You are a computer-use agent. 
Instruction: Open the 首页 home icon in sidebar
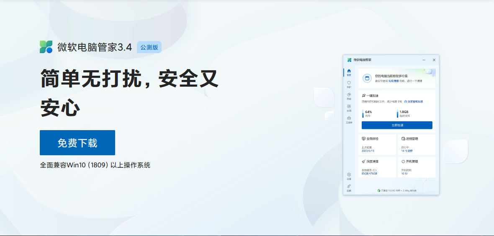[349, 71]
